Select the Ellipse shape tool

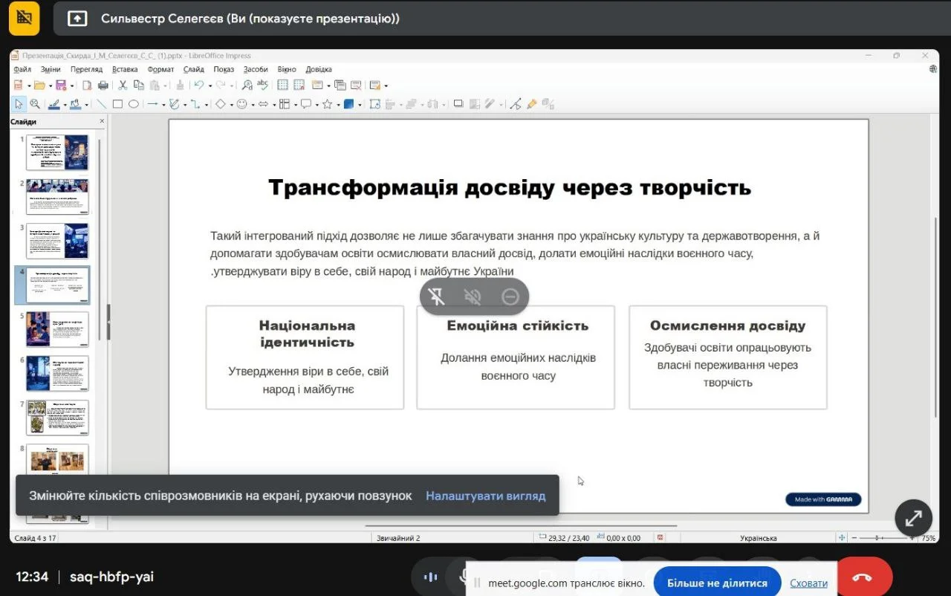coord(134,105)
